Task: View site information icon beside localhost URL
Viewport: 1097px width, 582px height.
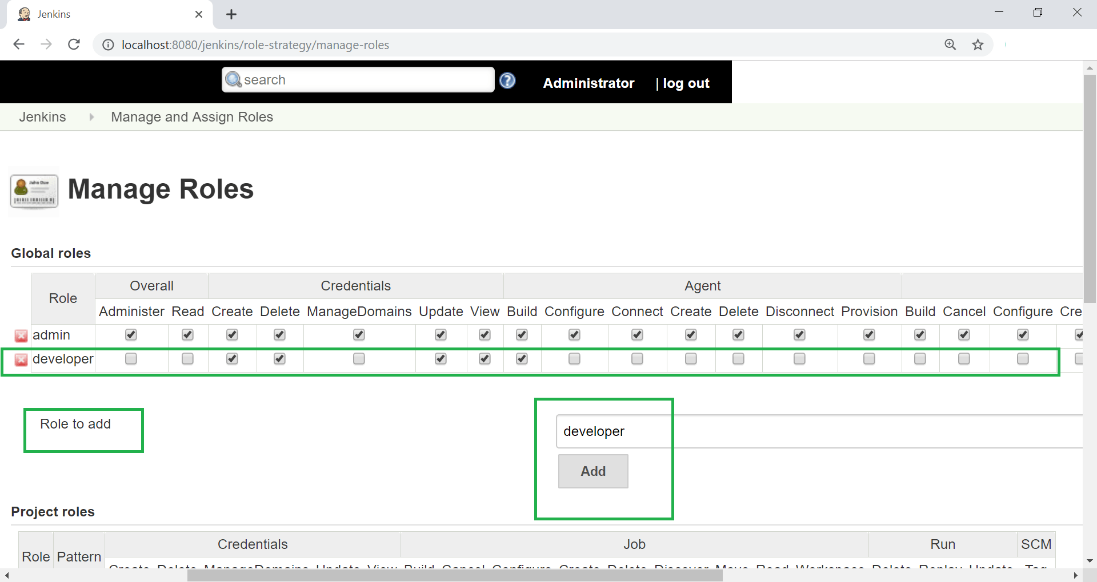Action: click(x=108, y=45)
